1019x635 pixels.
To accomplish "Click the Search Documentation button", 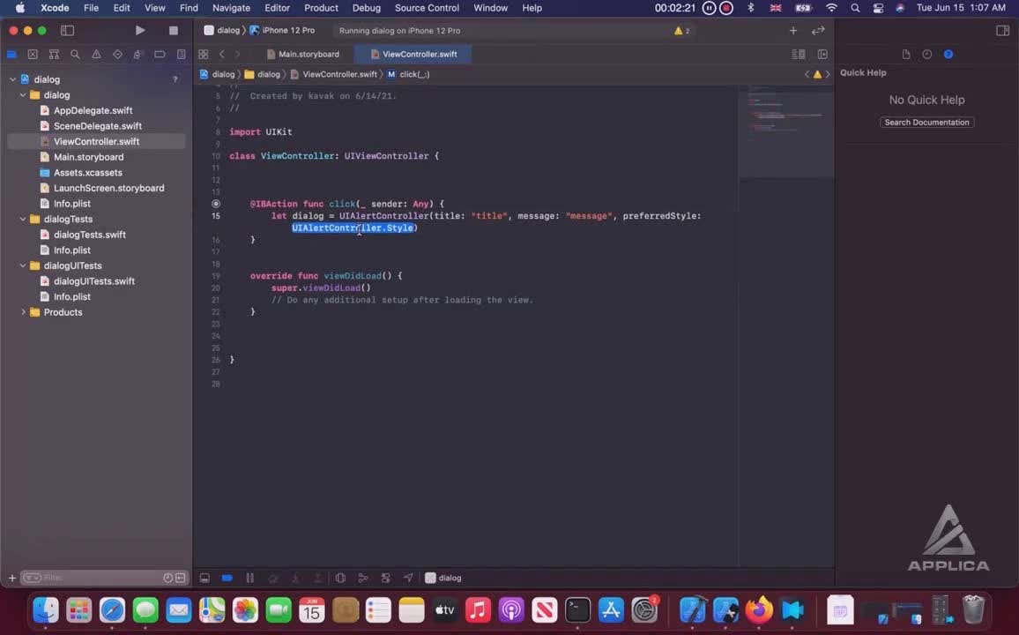I will [926, 123].
